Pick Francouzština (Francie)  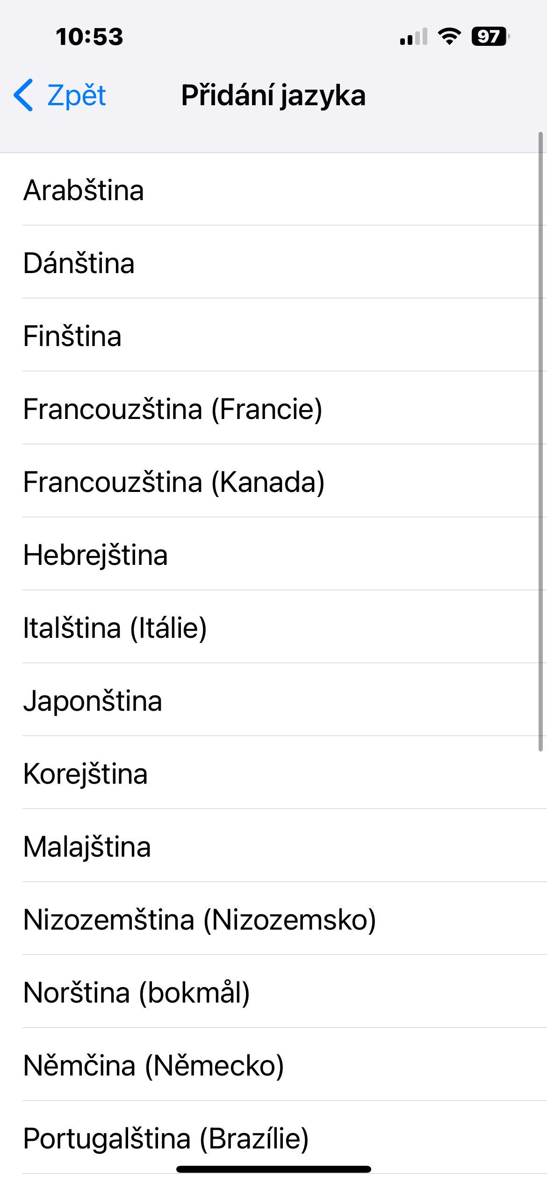pyautogui.click(x=173, y=409)
